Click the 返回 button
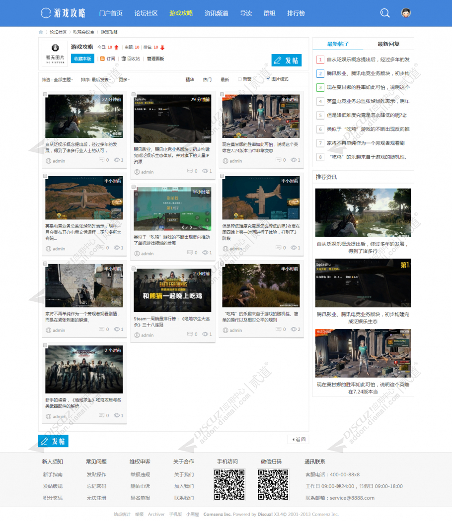This screenshot has height=521, width=452. [x=299, y=439]
